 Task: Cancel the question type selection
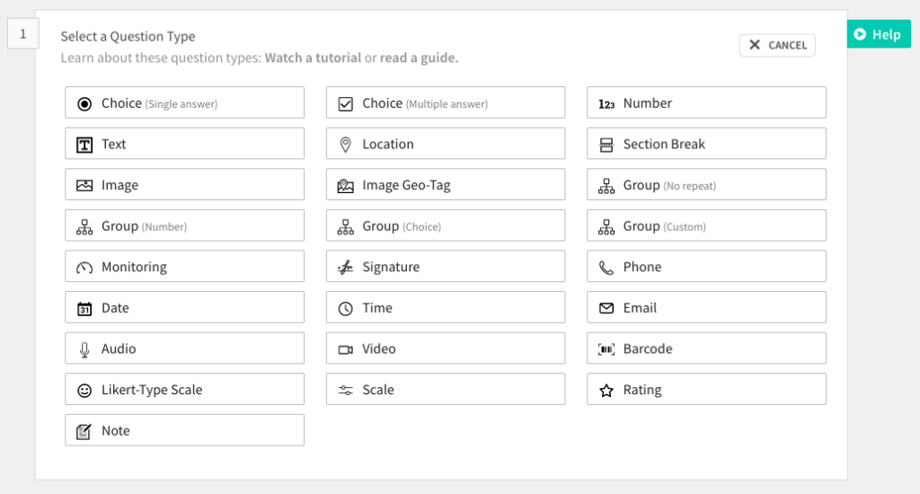coord(777,45)
